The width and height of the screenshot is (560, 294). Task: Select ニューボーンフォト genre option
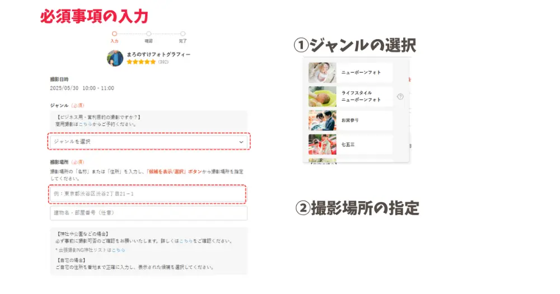[x=351, y=72]
